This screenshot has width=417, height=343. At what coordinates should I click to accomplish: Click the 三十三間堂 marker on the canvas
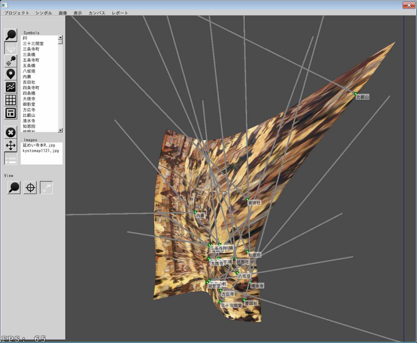tap(220, 302)
